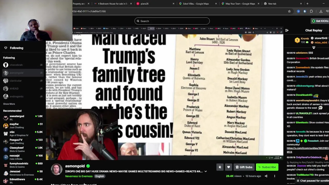Screen dimensions: 329x185
Task: Click the heart follow button
Action: [x=229, y=167]
